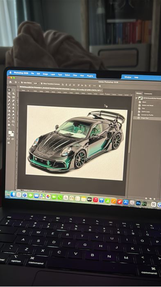Image resolution: width=161 pixels, height=287 pixels.
Task: Select the Crop tool
Action: click(9, 97)
